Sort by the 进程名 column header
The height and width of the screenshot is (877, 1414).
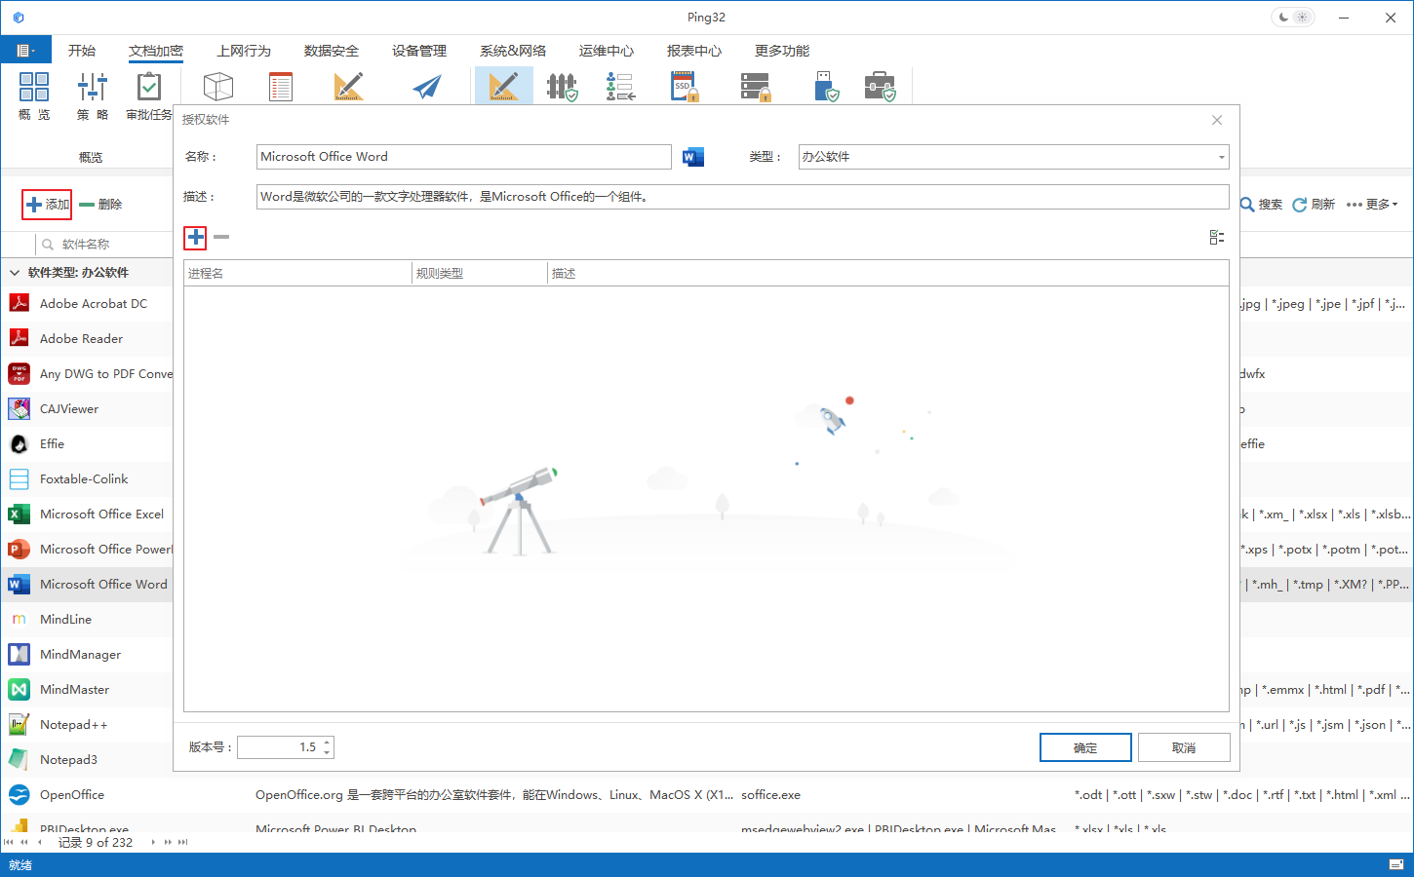tap(297, 274)
